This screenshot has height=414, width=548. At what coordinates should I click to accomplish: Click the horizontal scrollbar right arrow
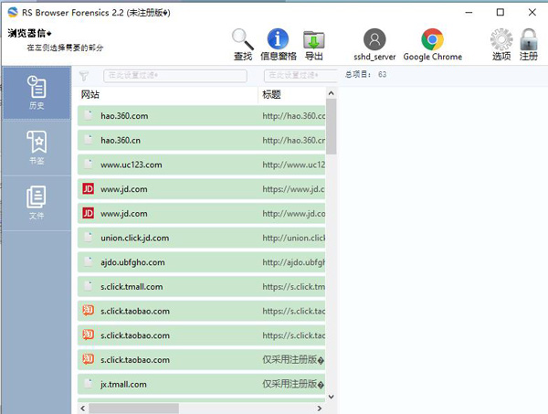point(320,408)
